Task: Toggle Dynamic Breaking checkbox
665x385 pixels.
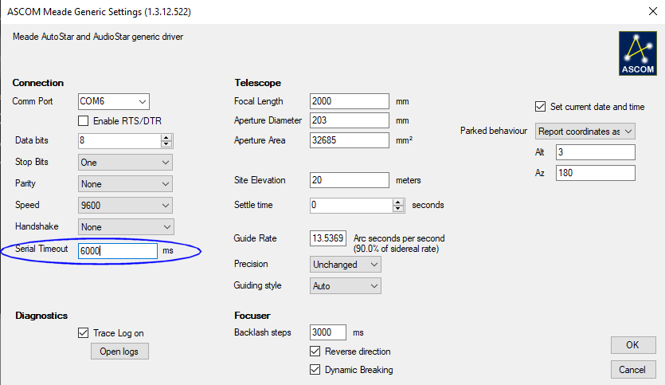Action: pos(315,370)
